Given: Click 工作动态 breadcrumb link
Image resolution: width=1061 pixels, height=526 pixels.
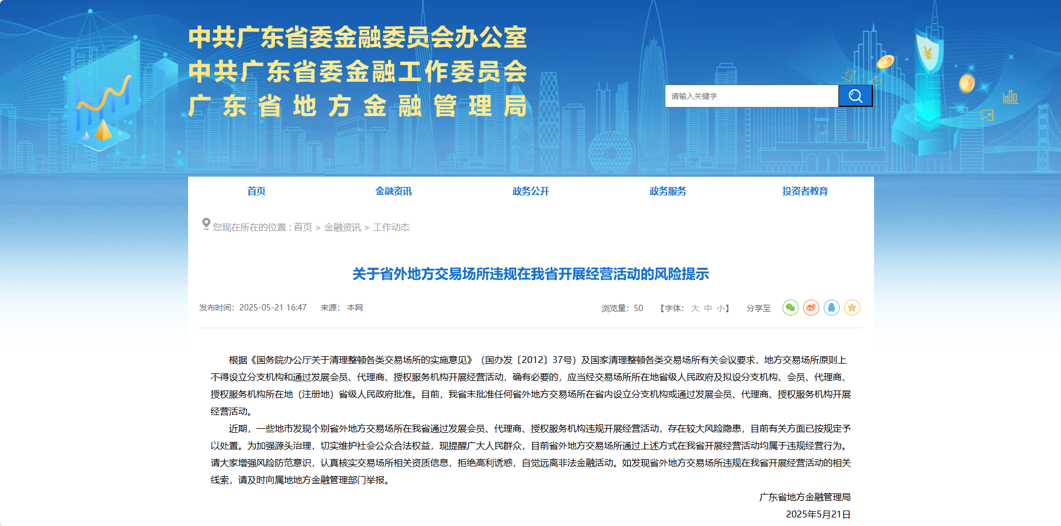Looking at the screenshot, I should pyautogui.click(x=391, y=228).
